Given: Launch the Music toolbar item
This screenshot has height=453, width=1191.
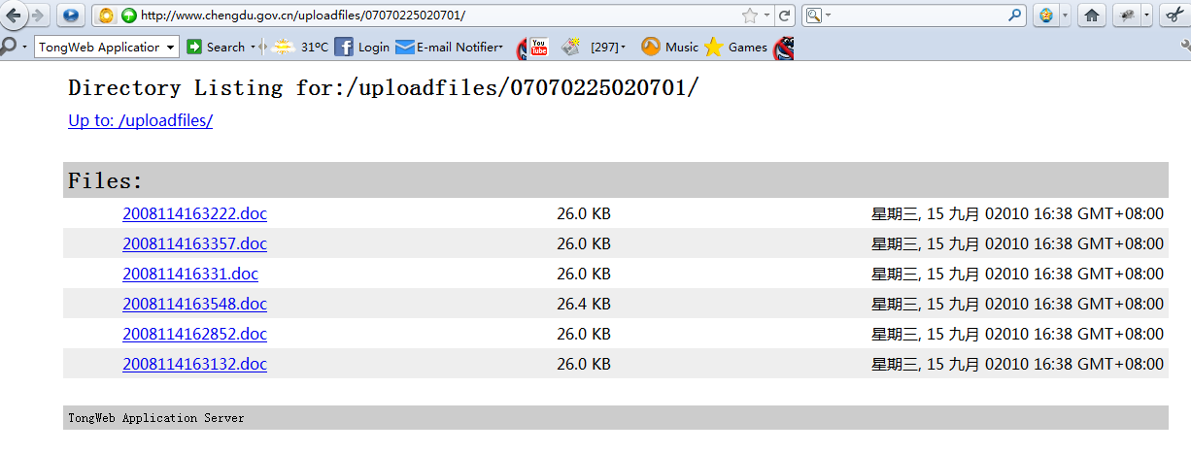Looking at the screenshot, I should (669, 47).
